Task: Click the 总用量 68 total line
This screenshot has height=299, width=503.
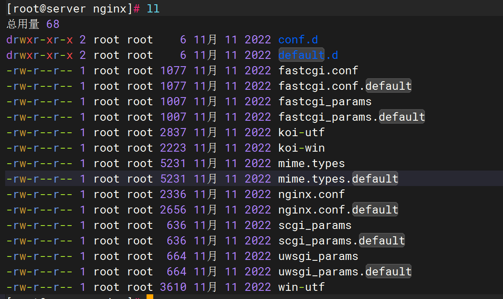Action: coord(33,24)
